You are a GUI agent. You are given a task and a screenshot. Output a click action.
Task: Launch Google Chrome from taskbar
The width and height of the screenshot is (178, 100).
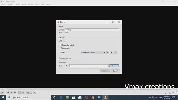pyautogui.click(x=93, y=97)
